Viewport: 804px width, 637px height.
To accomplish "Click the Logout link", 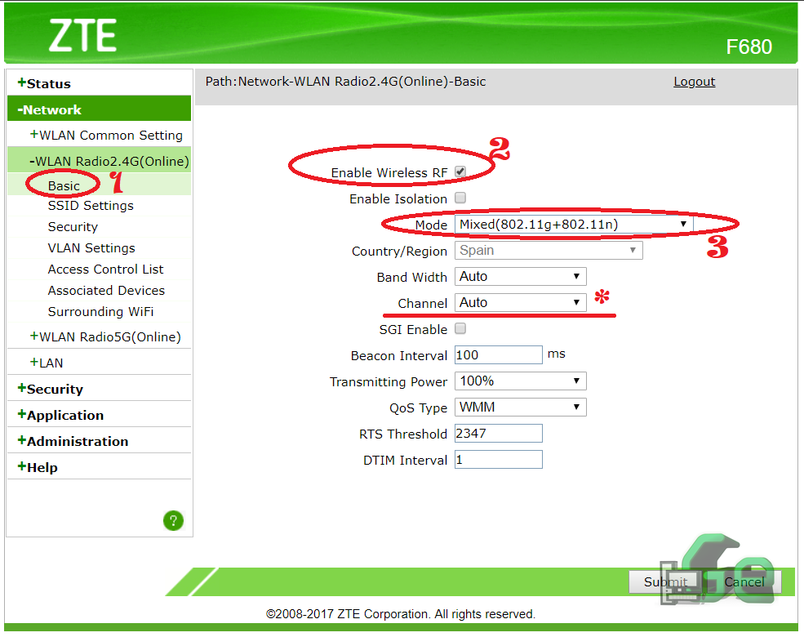I will click(695, 82).
